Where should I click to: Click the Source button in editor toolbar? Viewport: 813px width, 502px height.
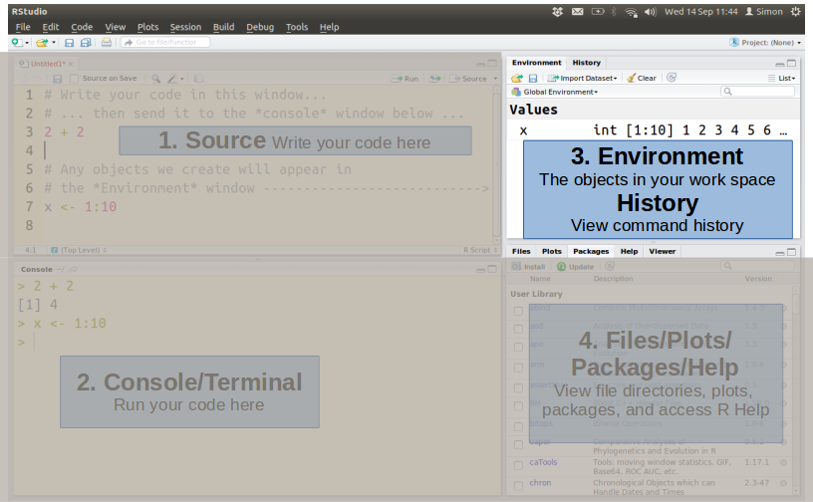pyautogui.click(x=468, y=79)
